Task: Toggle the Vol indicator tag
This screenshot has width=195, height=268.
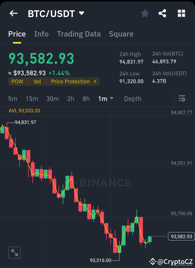Action: [37, 81]
